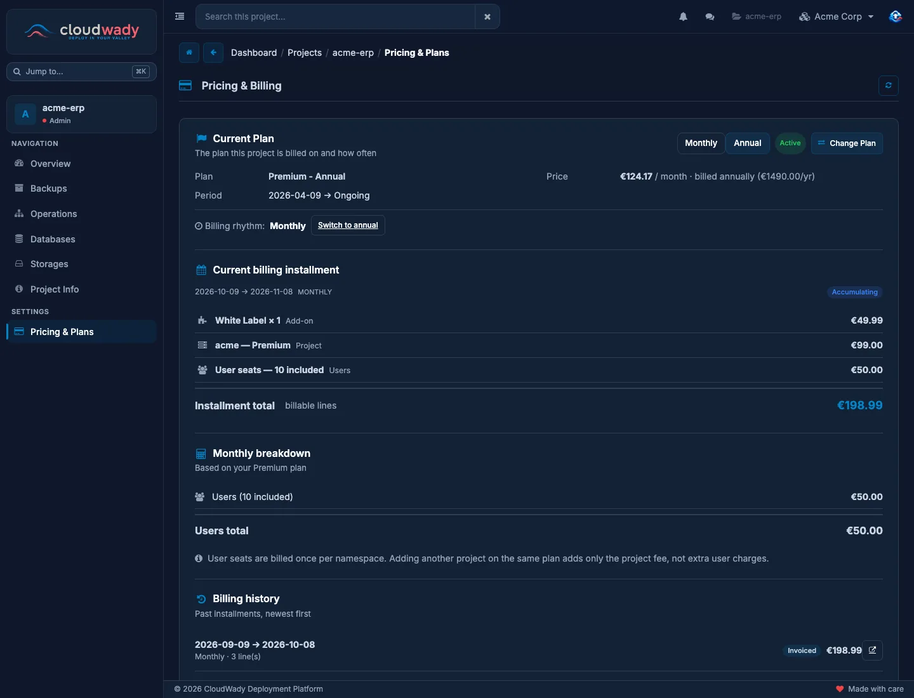Focus the Search this project field
This screenshot has width=914, height=698.
[x=335, y=16]
